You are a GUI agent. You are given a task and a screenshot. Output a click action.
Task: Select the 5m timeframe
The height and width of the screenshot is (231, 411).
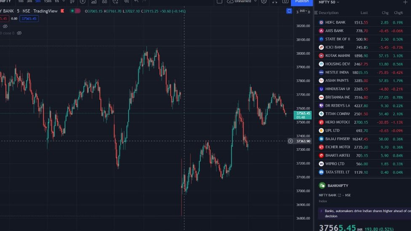point(38,1)
